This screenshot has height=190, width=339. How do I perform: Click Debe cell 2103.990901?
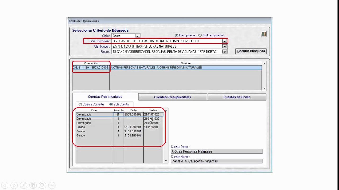point(133,136)
